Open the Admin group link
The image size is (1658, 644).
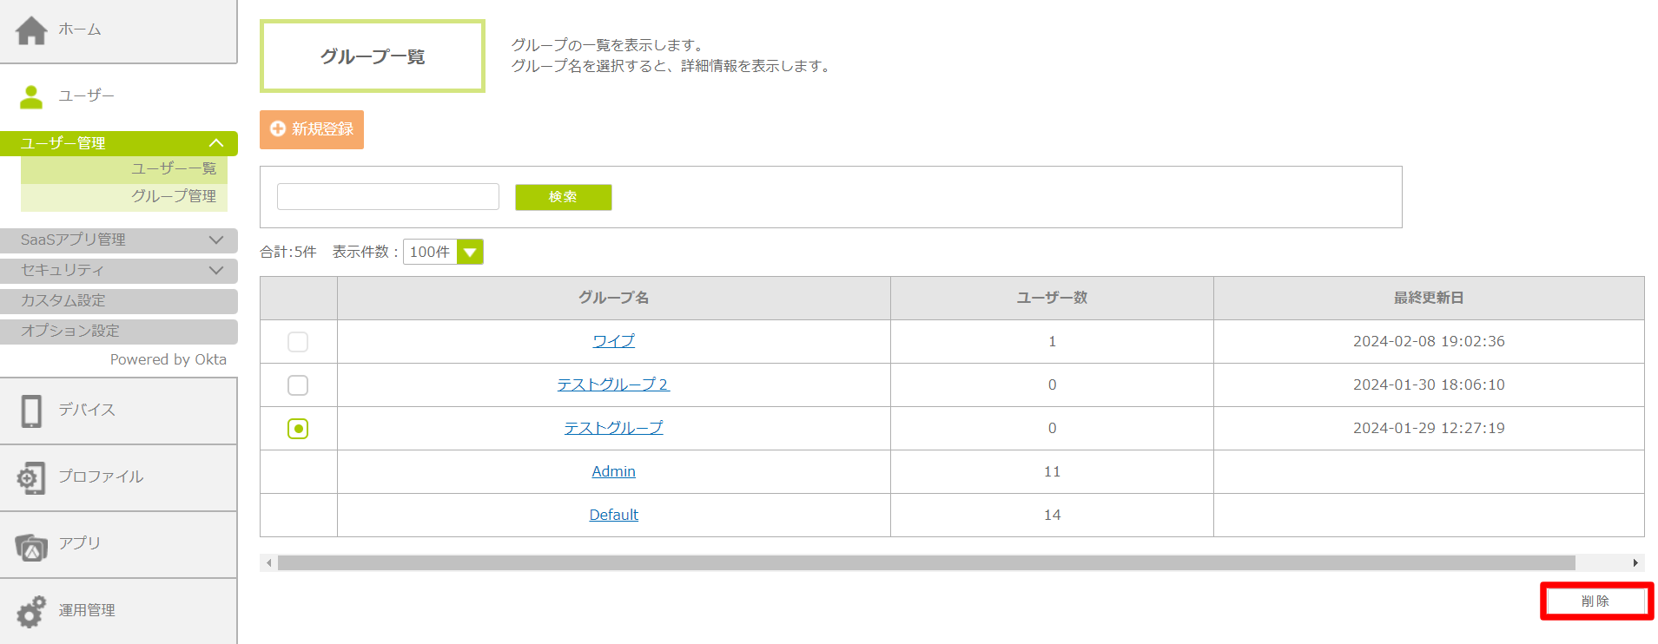(613, 471)
